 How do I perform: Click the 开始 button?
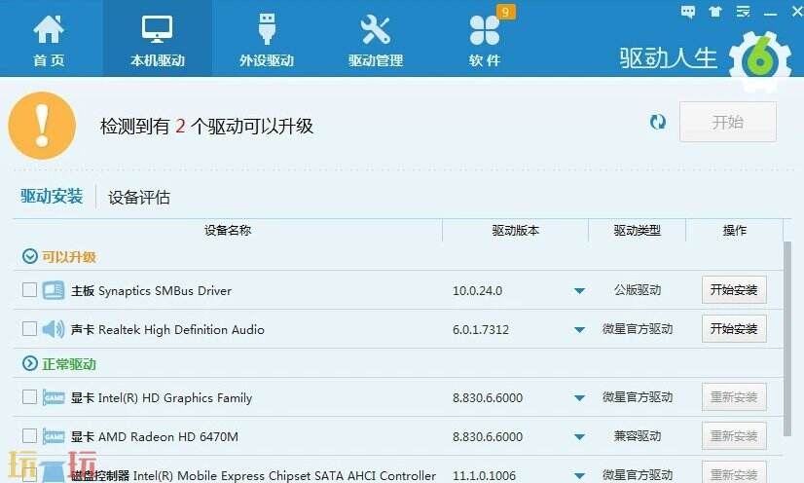(728, 122)
